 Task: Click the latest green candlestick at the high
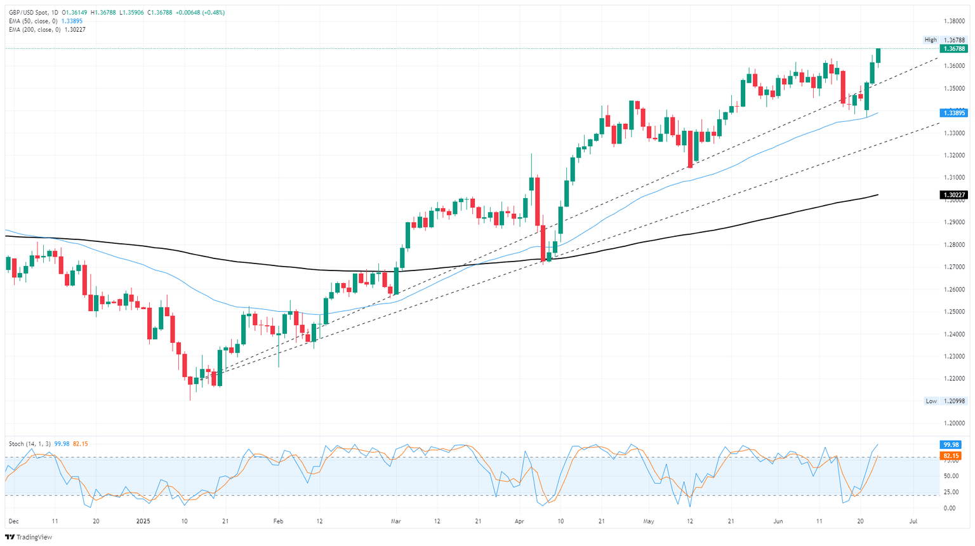[x=879, y=55]
